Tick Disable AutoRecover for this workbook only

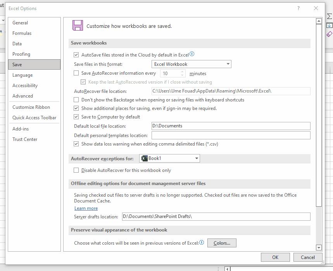(x=76, y=170)
